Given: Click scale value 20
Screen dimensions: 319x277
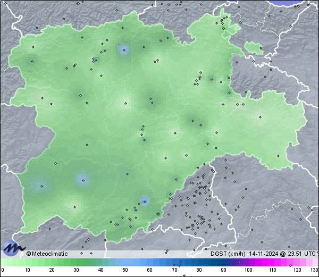Looking at the screenshot, I should [x=52, y=270].
